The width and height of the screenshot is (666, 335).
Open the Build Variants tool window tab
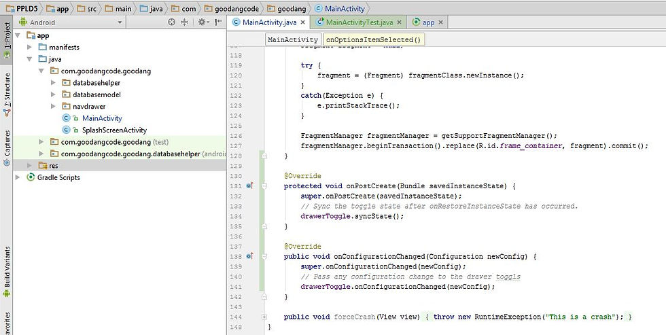click(x=7, y=272)
